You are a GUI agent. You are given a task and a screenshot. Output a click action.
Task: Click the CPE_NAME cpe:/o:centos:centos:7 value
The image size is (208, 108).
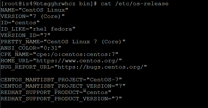pyautogui.click(x=75, y=55)
